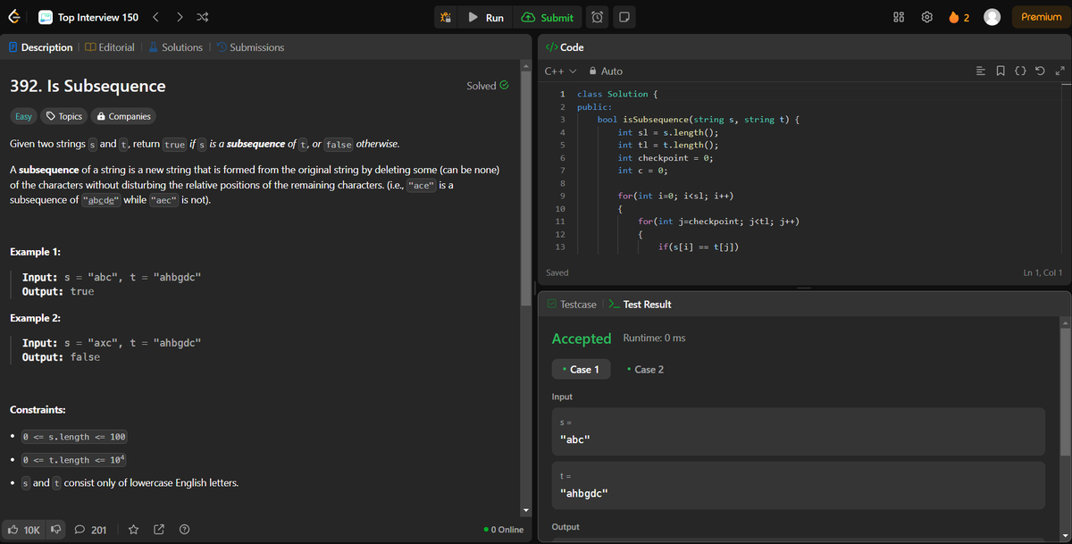Upgrade to Premium

[1040, 16]
